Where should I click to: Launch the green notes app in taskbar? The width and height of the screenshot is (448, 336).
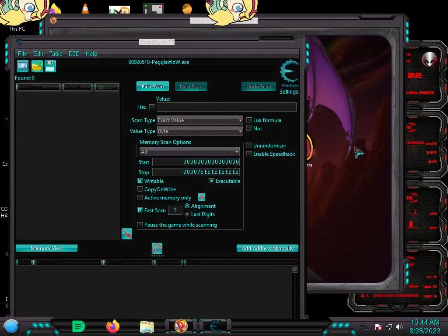79,326
